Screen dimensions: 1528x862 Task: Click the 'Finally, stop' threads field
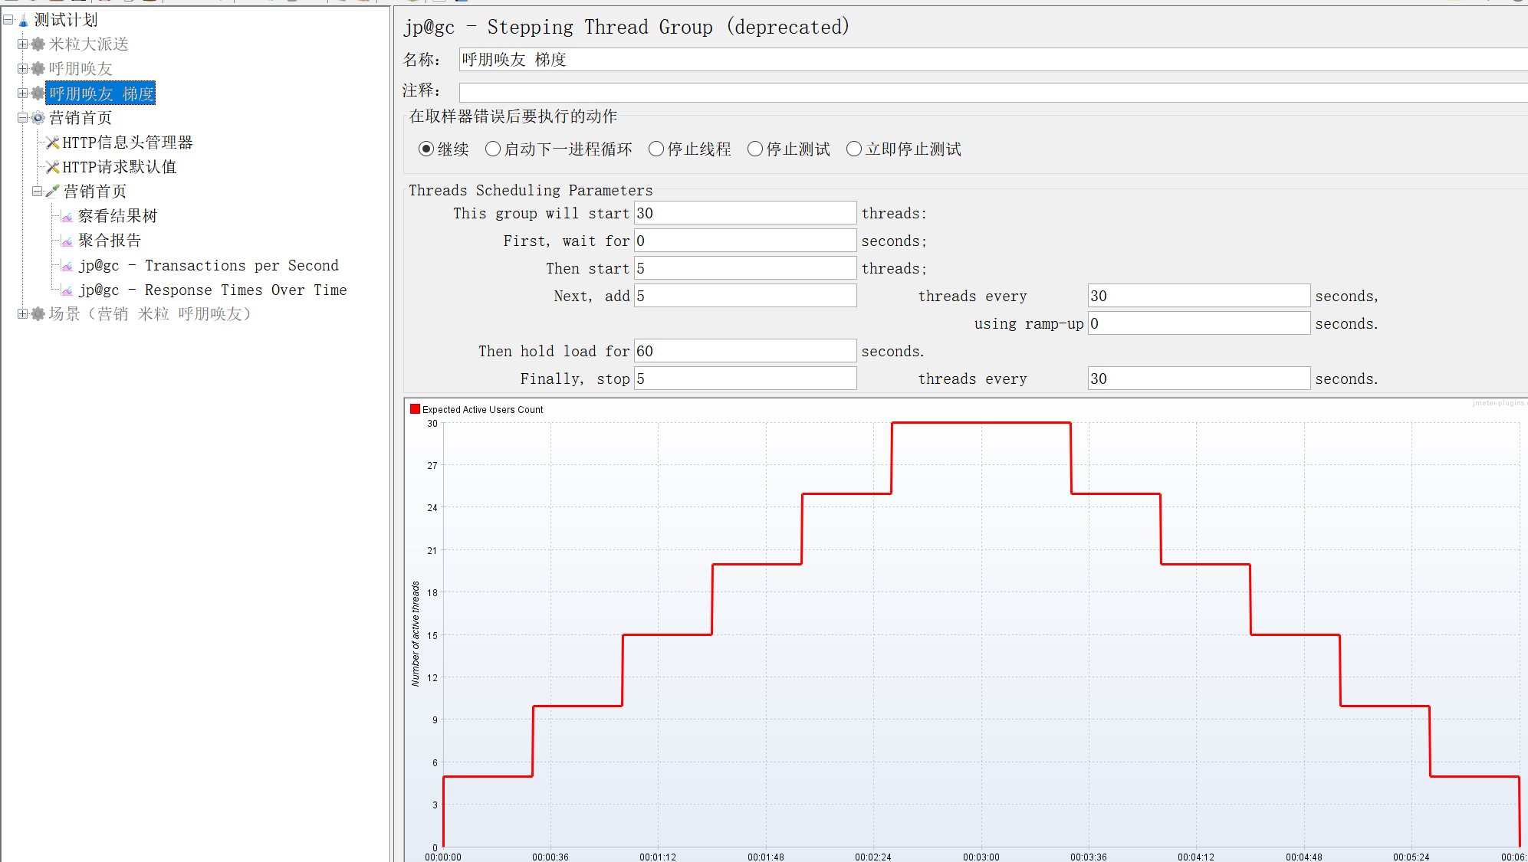pos(745,379)
